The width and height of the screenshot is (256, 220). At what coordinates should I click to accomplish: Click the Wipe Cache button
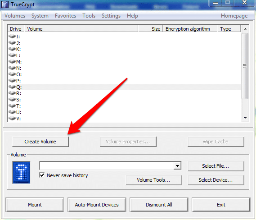pyautogui.click(x=216, y=142)
